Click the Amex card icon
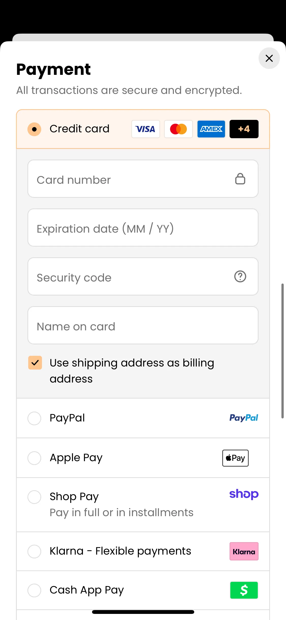 pyautogui.click(x=211, y=129)
